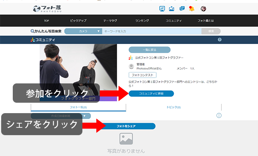The image size is (258, 156).
Task: Open the user profile avatar
Action: [203, 8]
